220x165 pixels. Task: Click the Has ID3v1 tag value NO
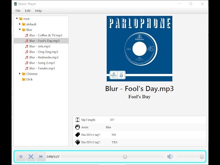point(114,135)
